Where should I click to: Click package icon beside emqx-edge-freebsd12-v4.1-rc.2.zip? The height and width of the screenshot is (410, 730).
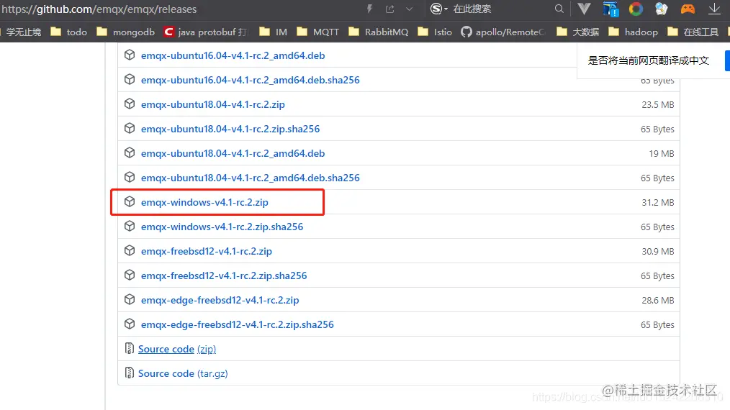point(130,299)
